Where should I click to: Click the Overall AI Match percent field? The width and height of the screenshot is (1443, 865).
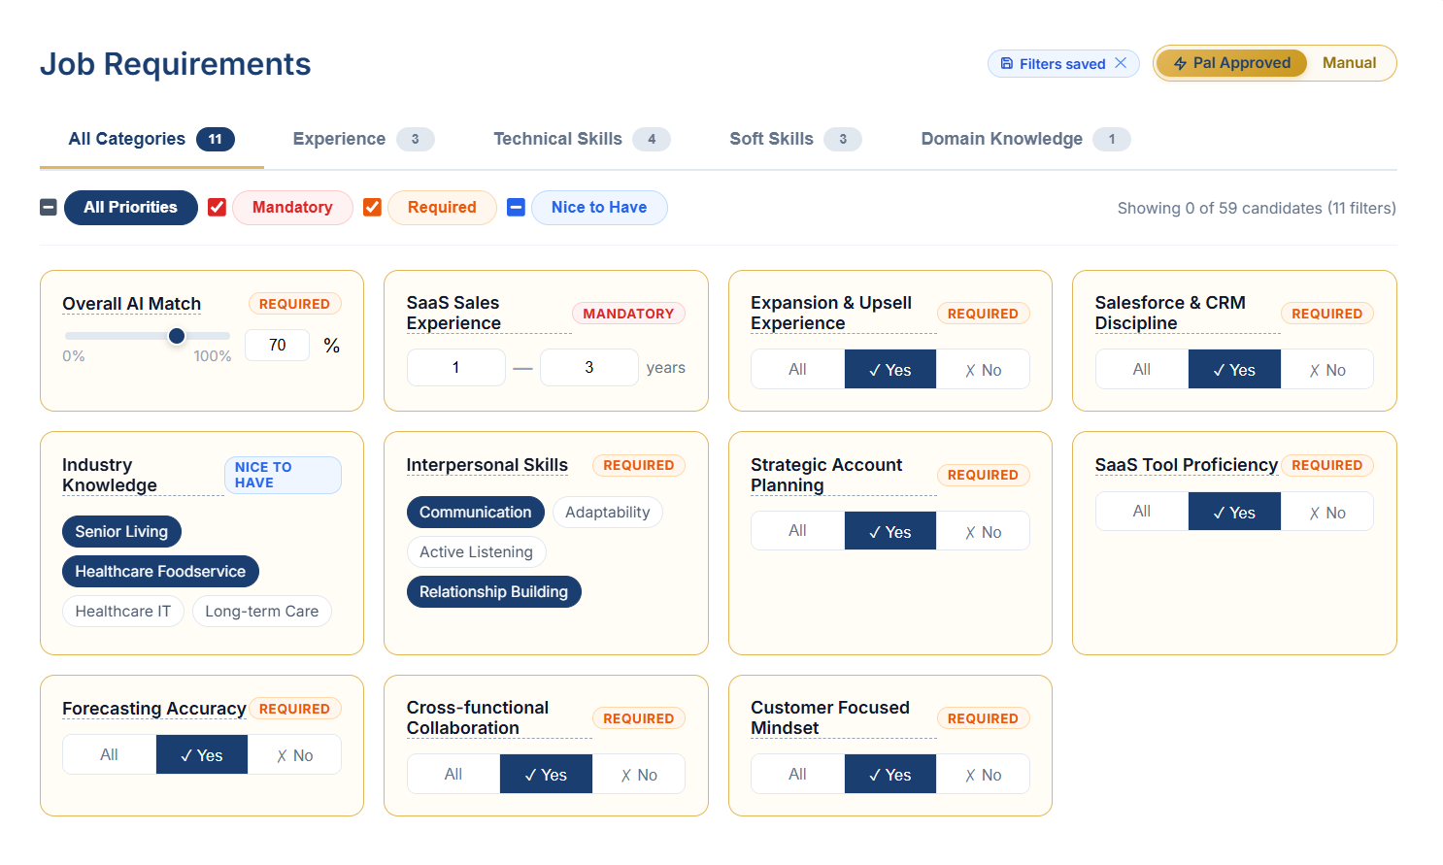[x=278, y=346]
